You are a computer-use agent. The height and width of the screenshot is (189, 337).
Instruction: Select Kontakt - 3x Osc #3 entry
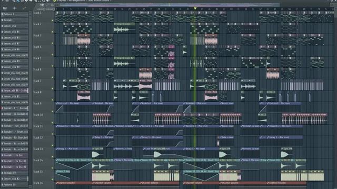click(x=14, y=161)
